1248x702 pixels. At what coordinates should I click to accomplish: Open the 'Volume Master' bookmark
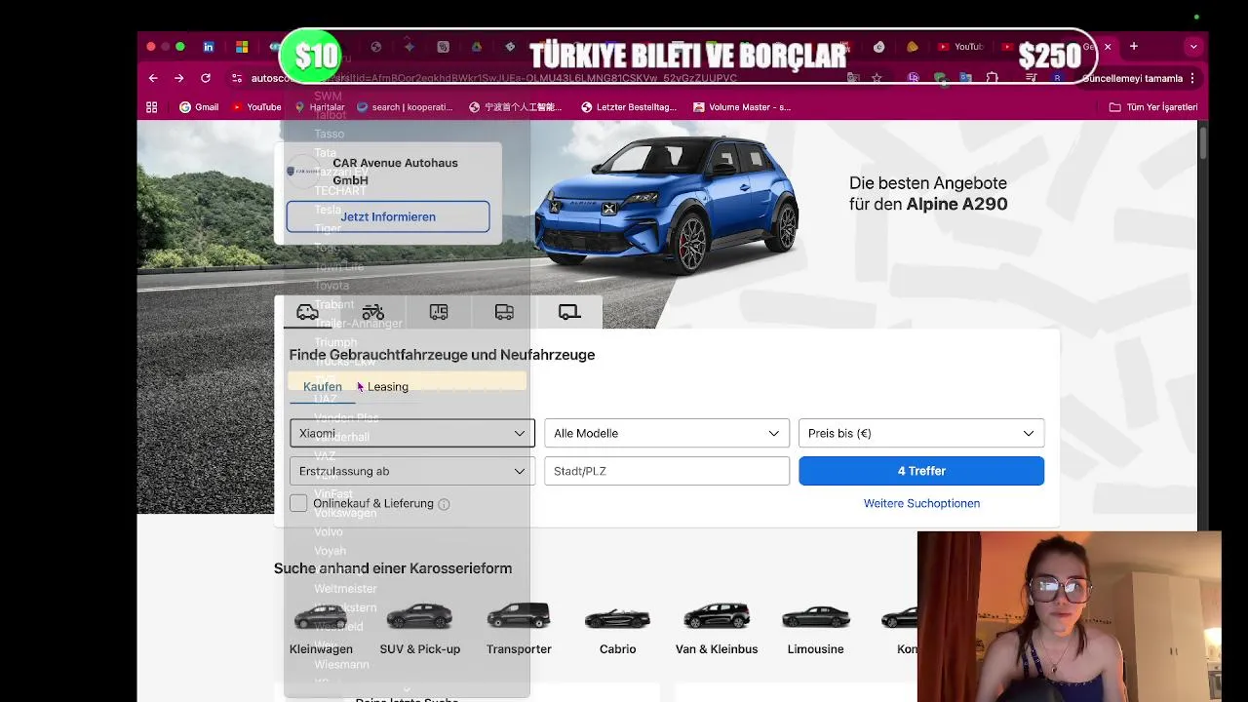pos(742,107)
